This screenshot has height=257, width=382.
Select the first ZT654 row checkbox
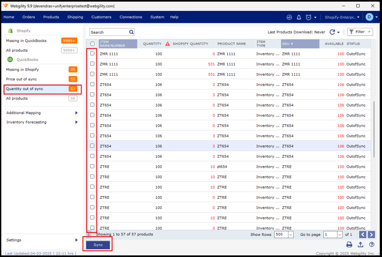click(x=92, y=84)
